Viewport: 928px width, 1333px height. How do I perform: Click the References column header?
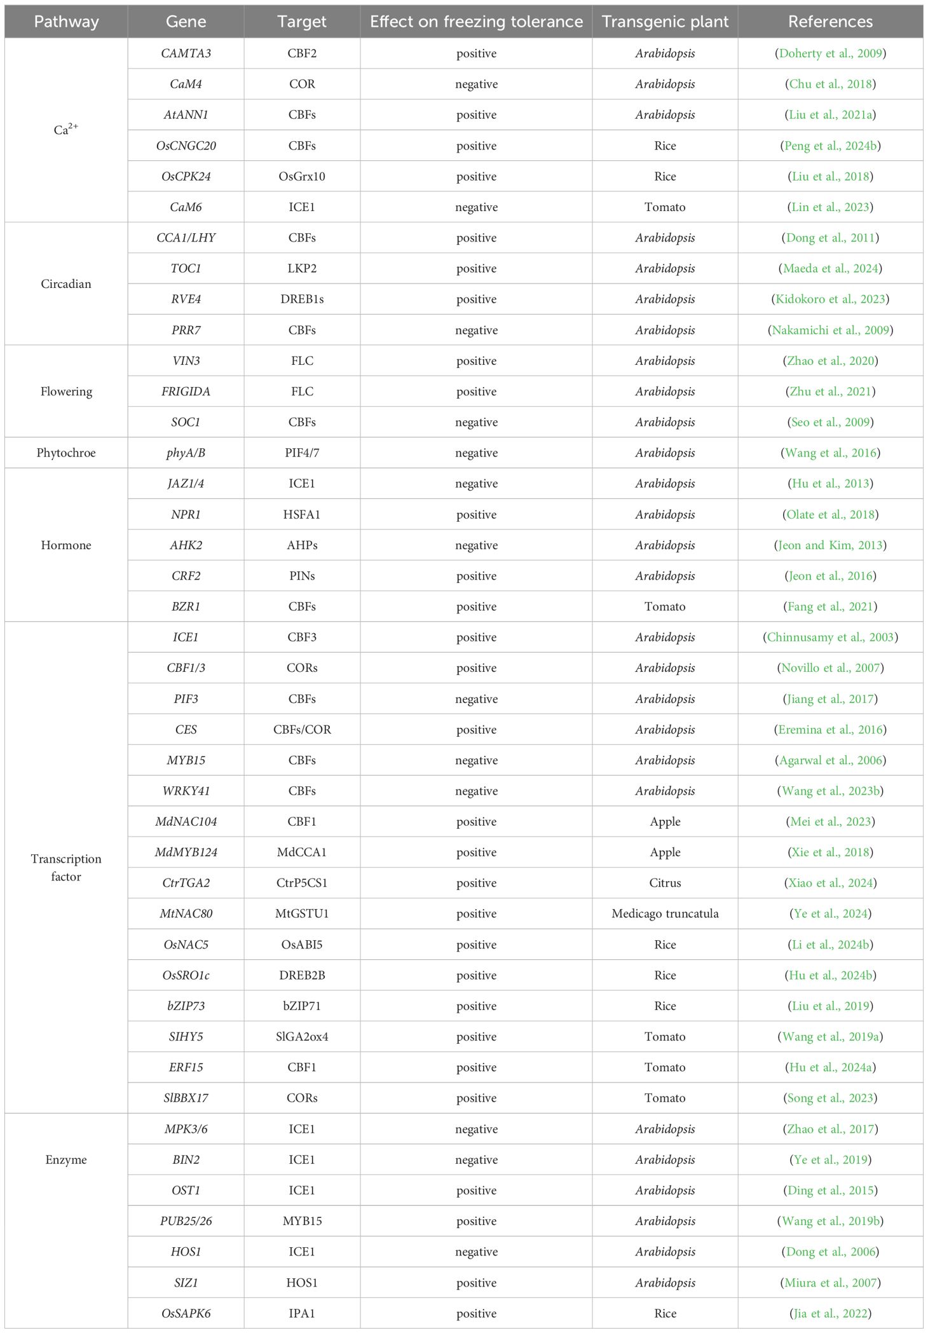pos(830,22)
